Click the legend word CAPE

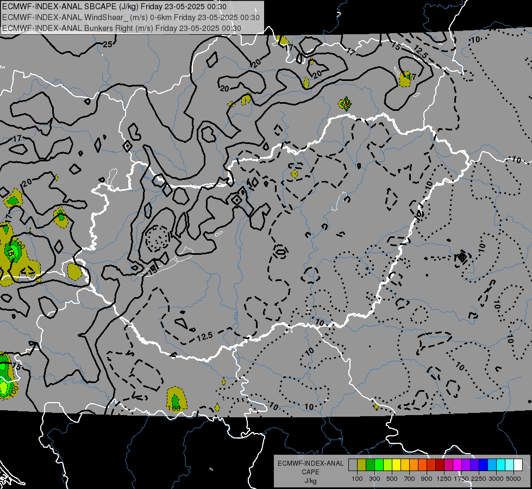310,472
